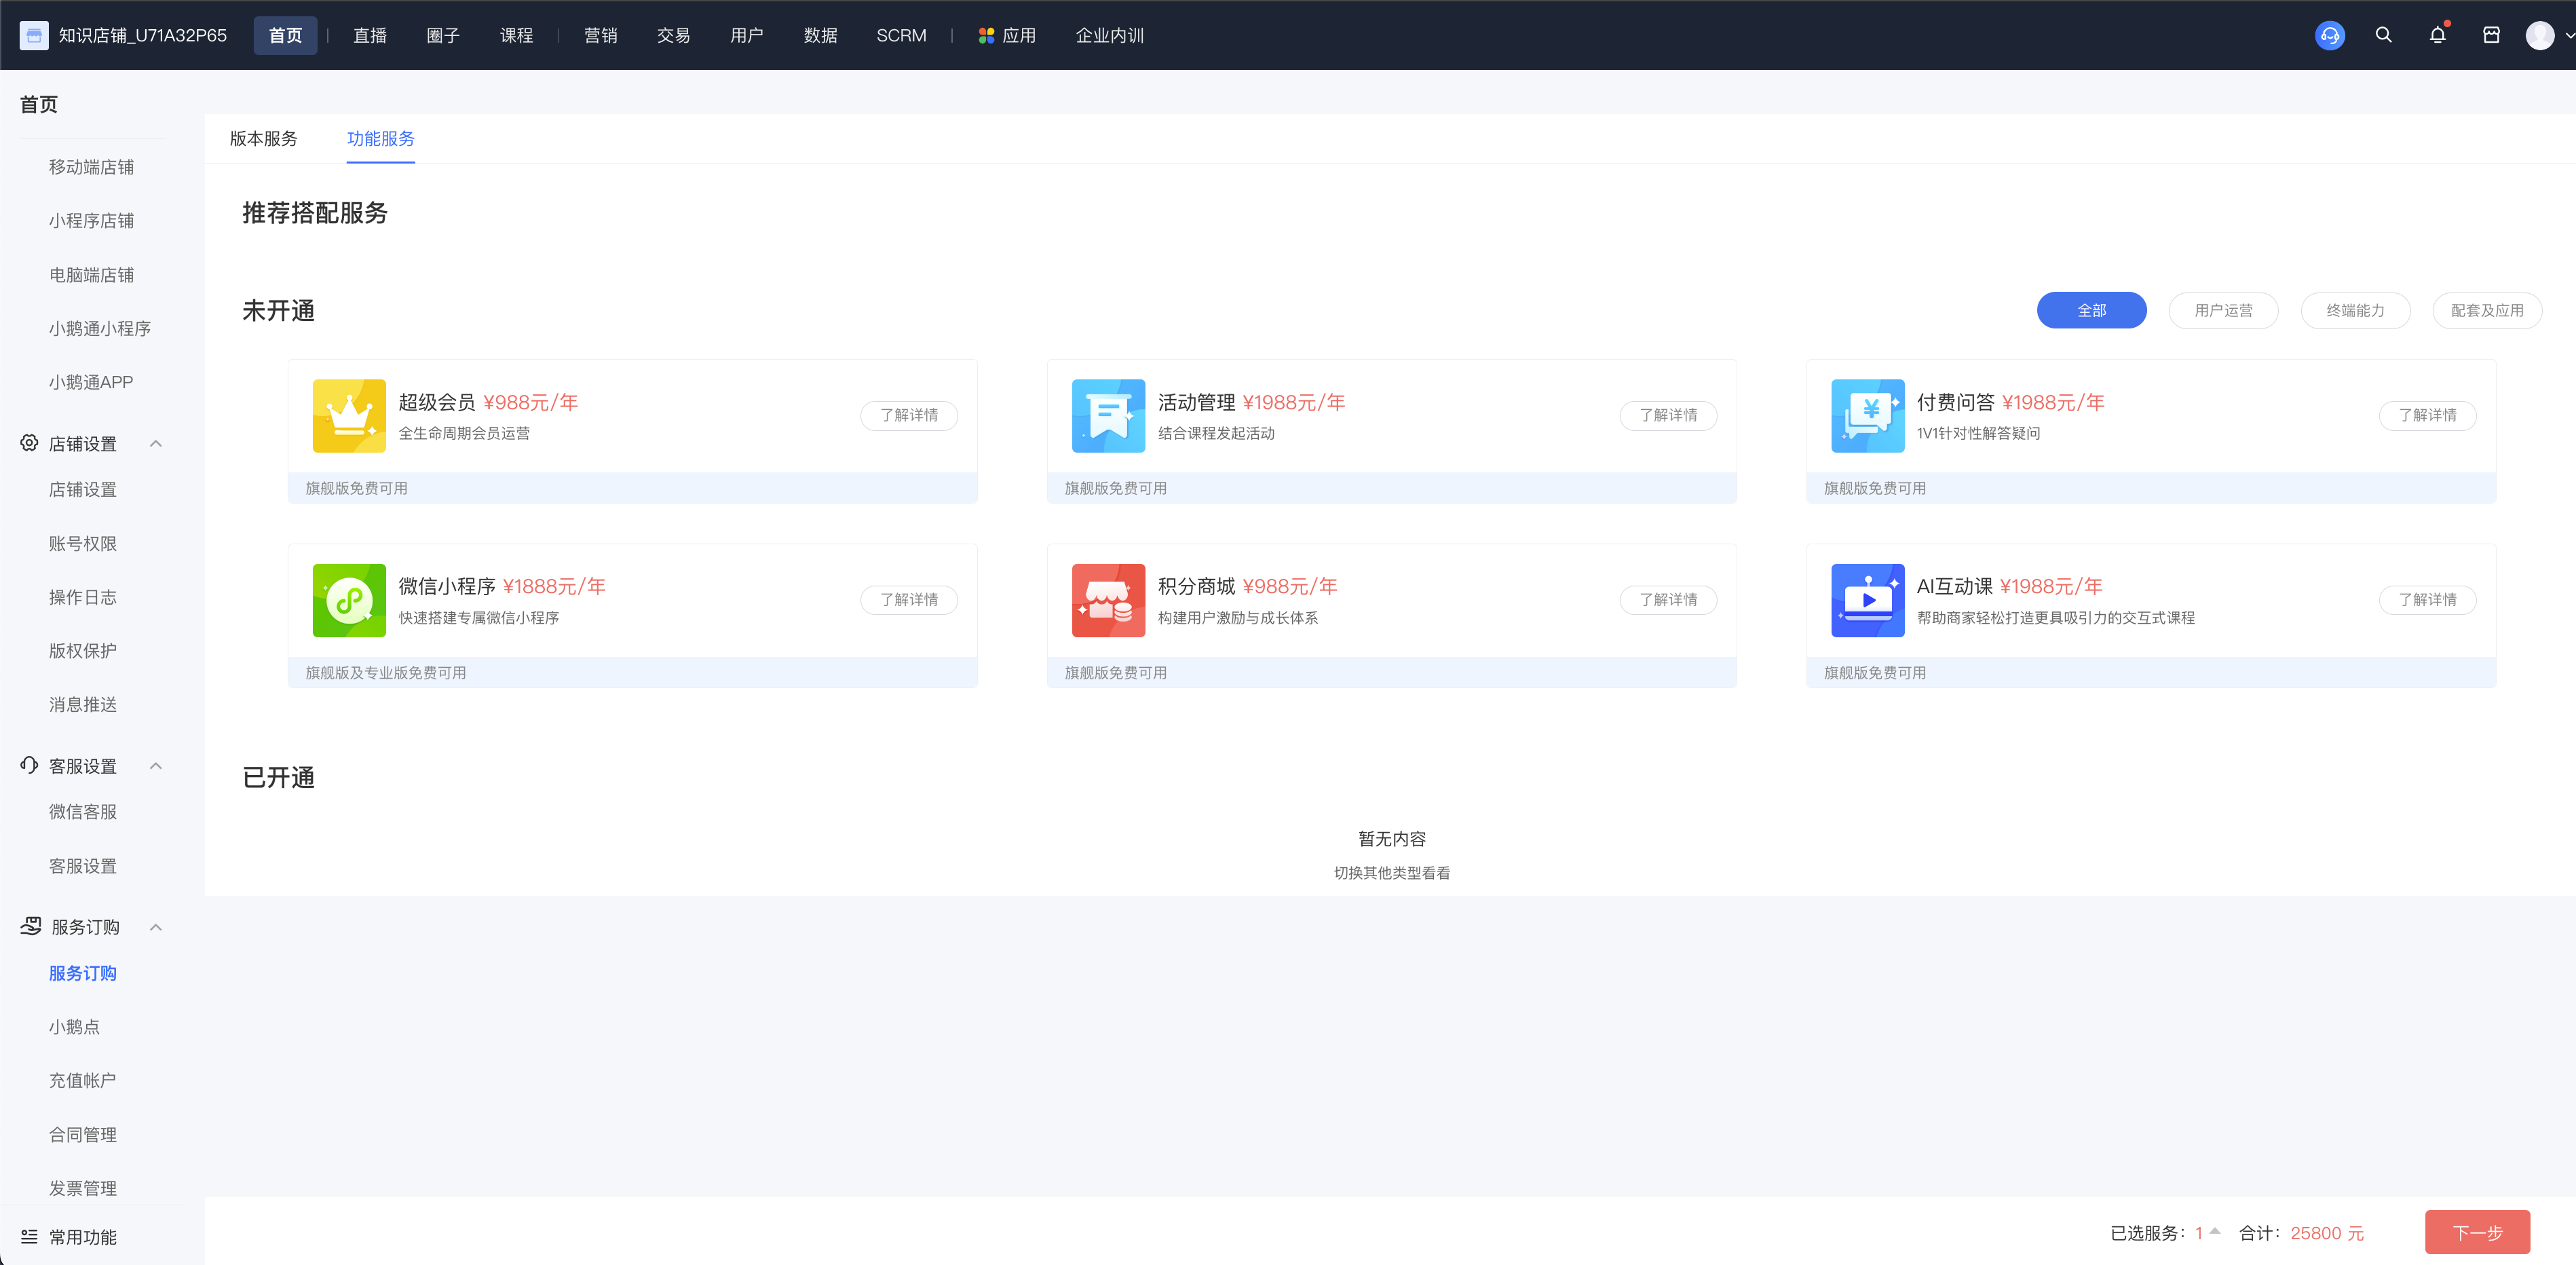Collapse the 客服设置 sidebar group

155,765
